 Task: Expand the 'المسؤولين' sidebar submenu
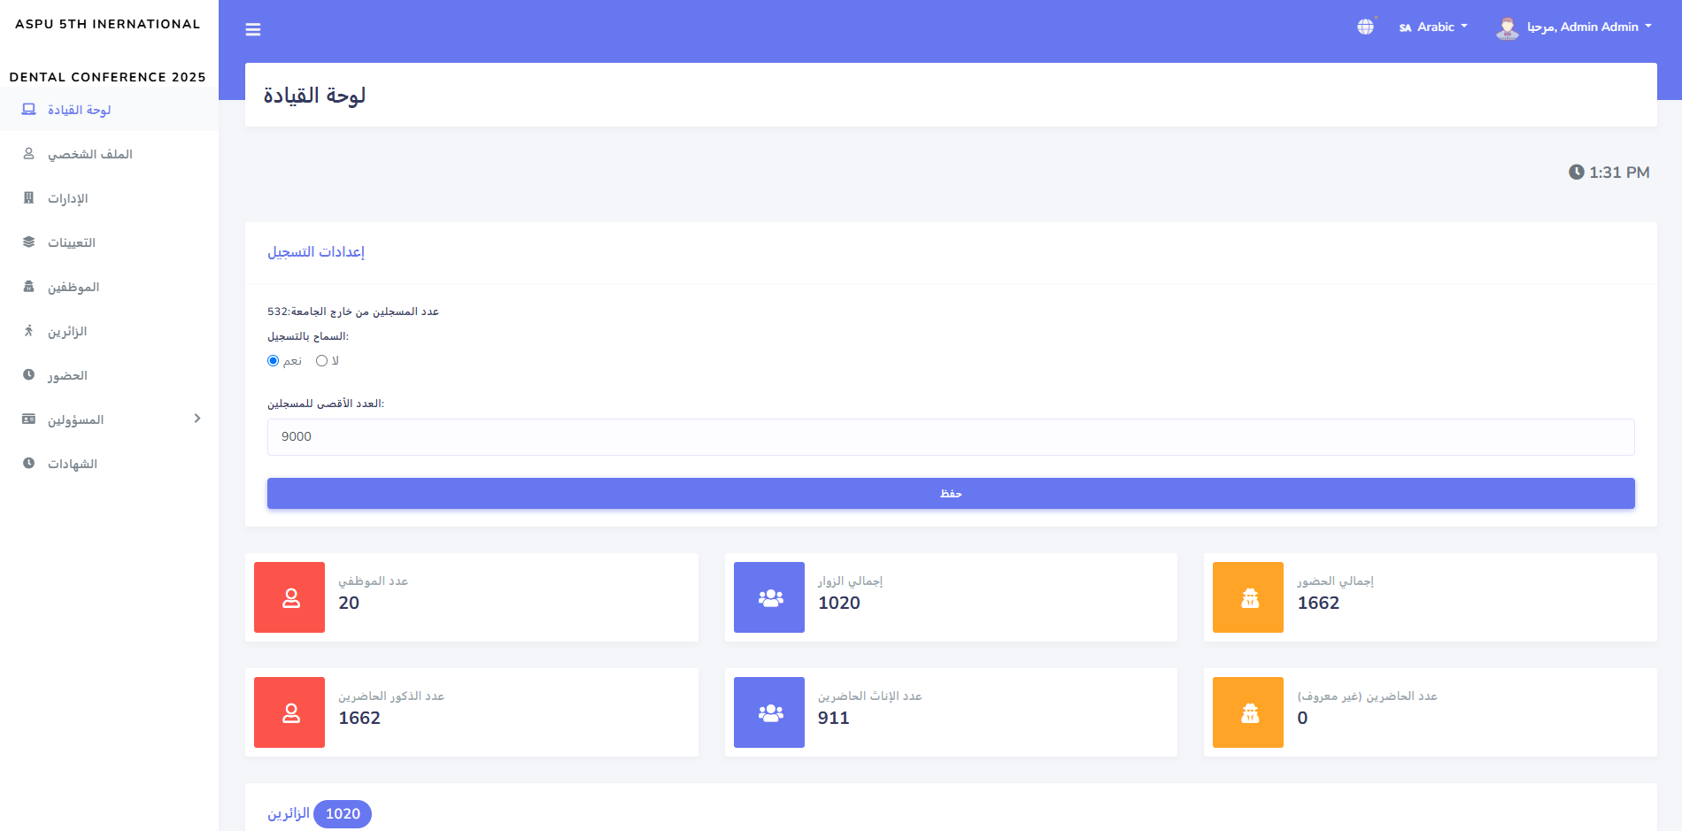(x=111, y=419)
